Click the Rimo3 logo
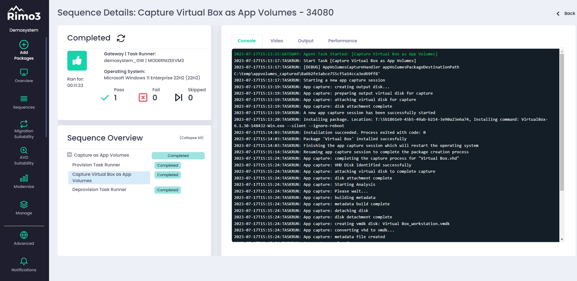The image size is (577, 281). (x=24, y=13)
